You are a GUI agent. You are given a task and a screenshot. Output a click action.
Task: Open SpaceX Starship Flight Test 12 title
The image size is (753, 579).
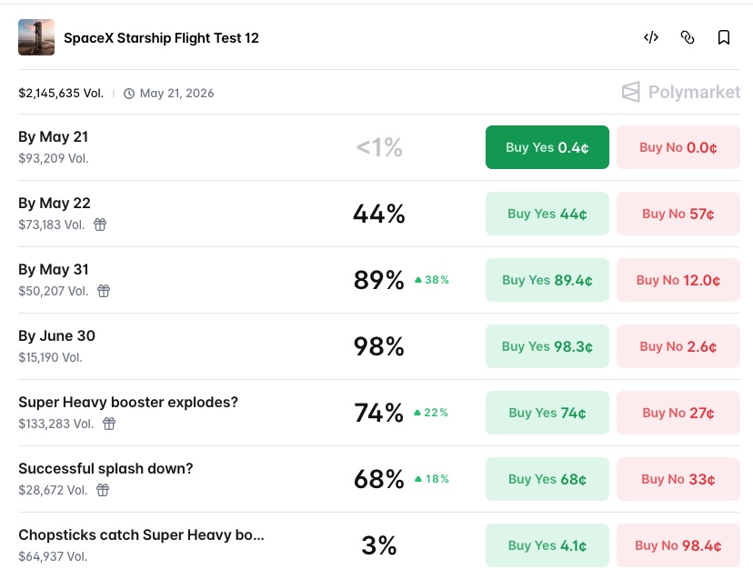click(x=161, y=38)
